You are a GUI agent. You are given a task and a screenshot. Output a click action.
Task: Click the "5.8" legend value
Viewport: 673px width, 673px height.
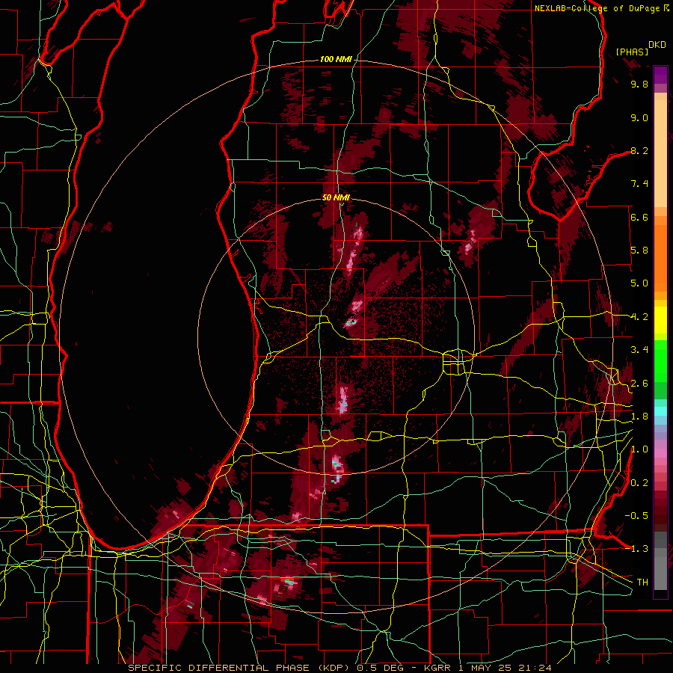click(x=639, y=251)
